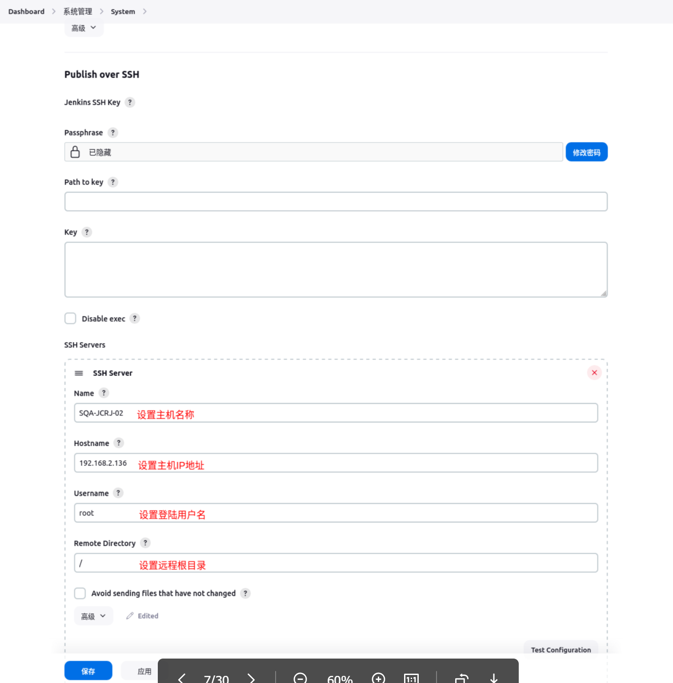Open help for Username field

118,493
